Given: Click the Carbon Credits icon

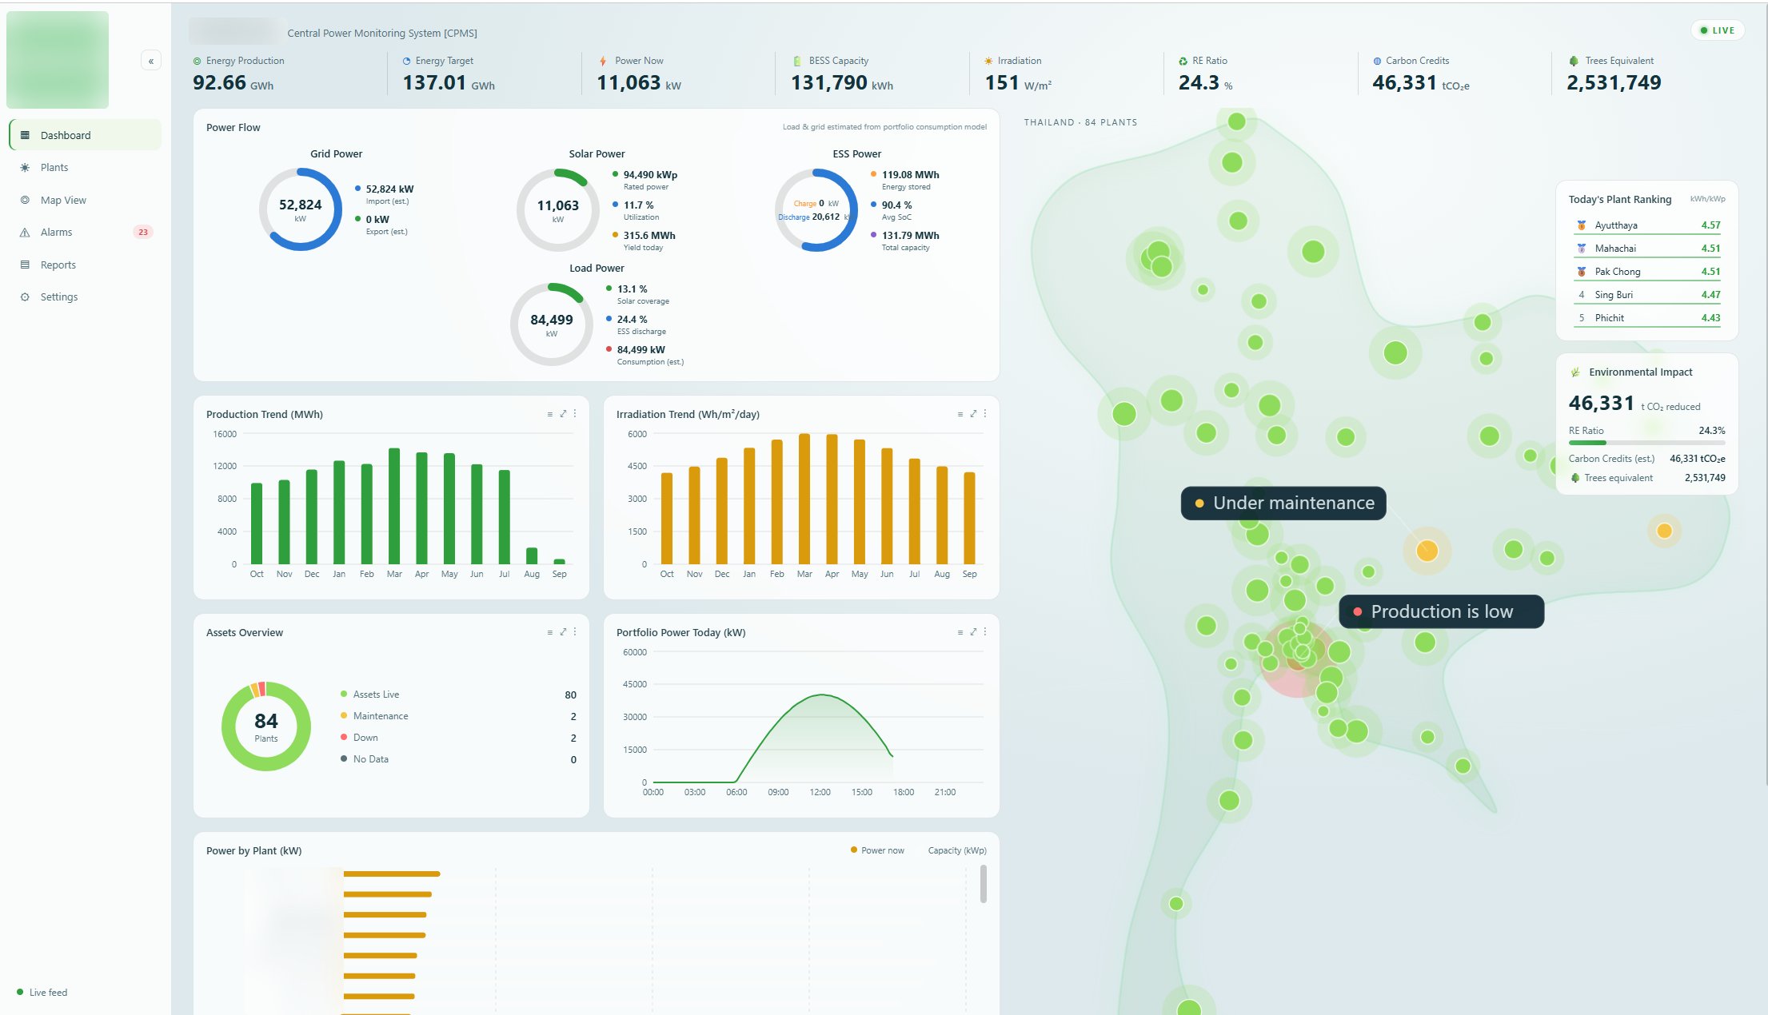Looking at the screenshot, I should click(1377, 61).
